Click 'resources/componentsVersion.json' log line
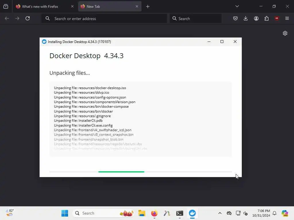Image resolution: width=294 pixels, height=220 pixels. (95, 102)
